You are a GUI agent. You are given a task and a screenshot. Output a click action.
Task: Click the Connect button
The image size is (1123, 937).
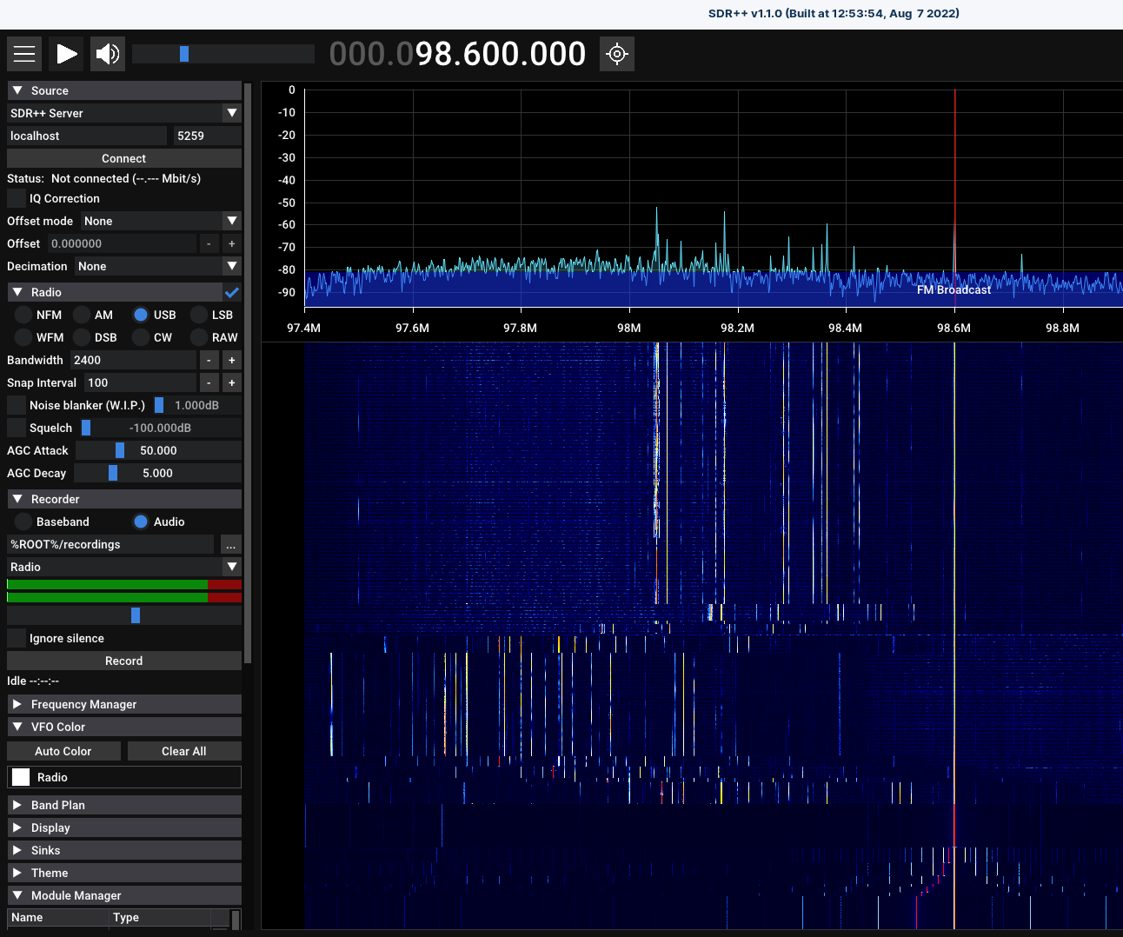[123, 158]
